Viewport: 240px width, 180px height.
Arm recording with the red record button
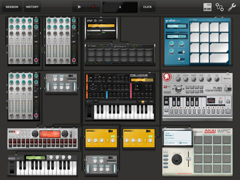coord(93,7)
